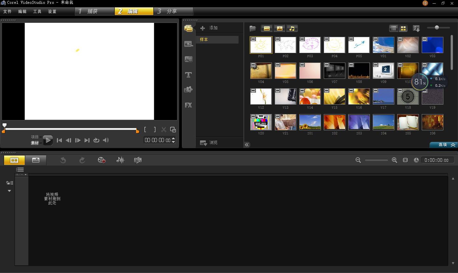Viewport: 458px width, 273px height.
Task: Open the Graphic library panel
Action: 188,90
